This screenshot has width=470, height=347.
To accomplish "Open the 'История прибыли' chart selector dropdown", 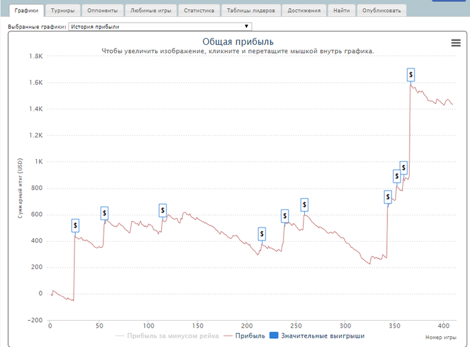I will tap(160, 26).
